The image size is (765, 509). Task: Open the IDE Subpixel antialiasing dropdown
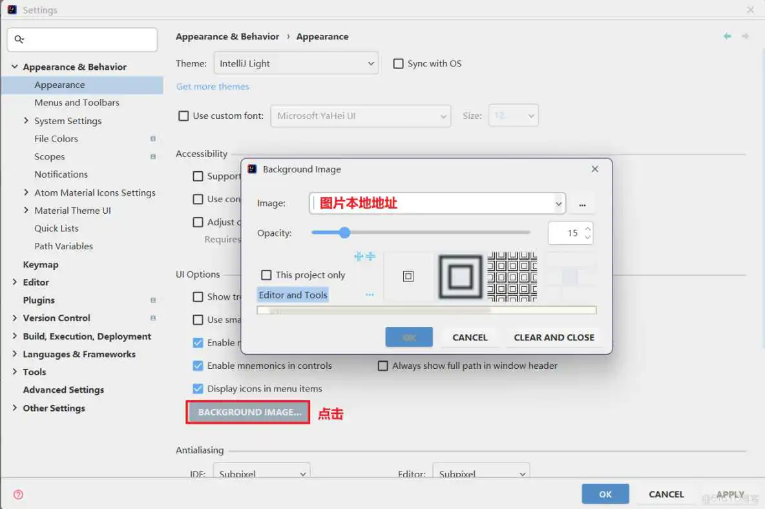(x=262, y=473)
